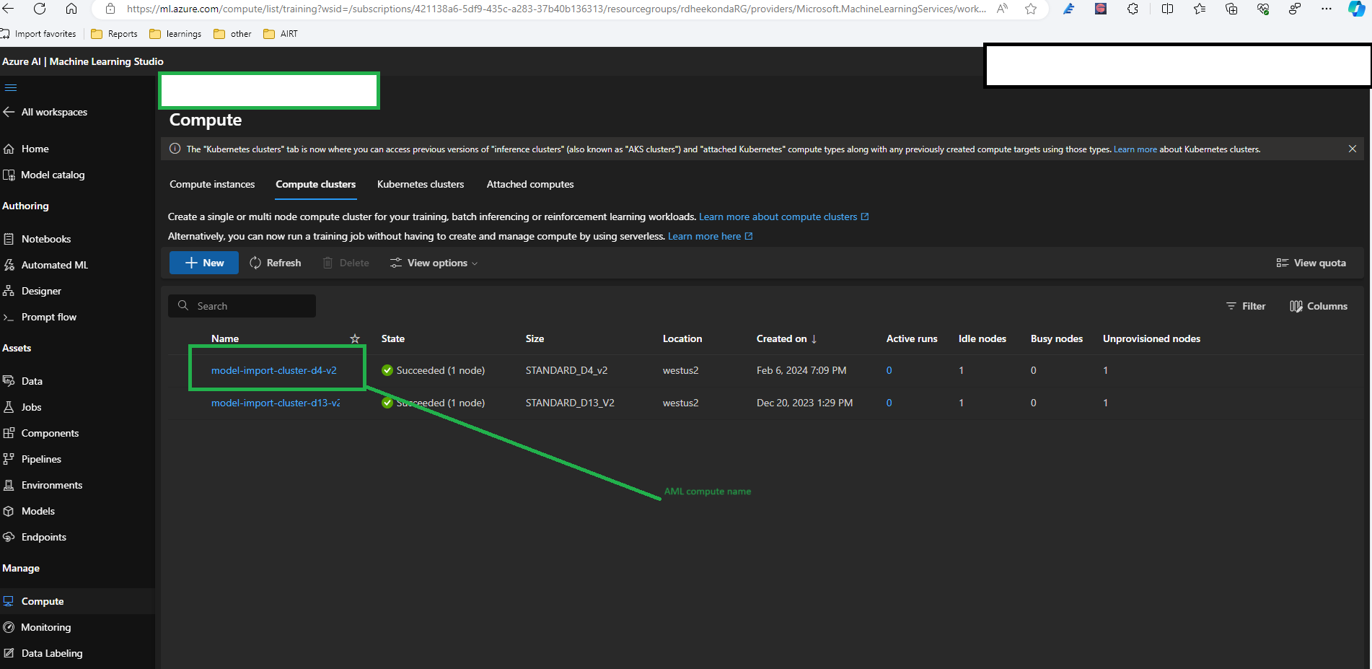Click the search box to find clusters
The height and width of the screenshot is (669, 1372).
coord(242,305)
